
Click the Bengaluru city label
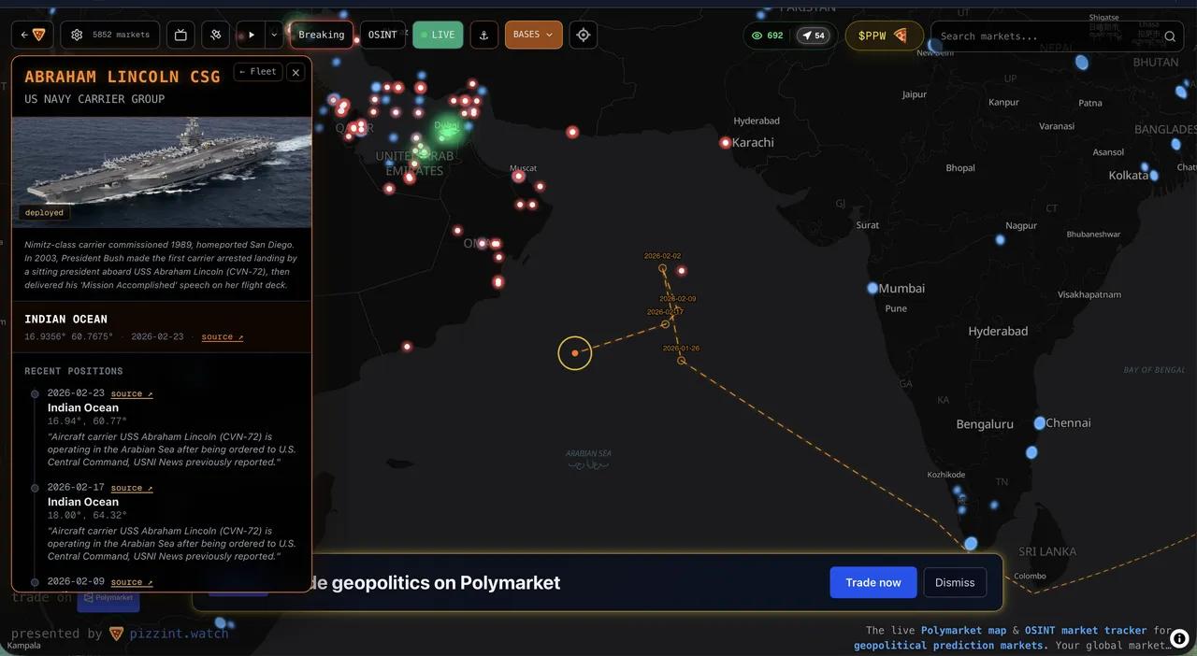pyautogui.click(x=985, y=424)
